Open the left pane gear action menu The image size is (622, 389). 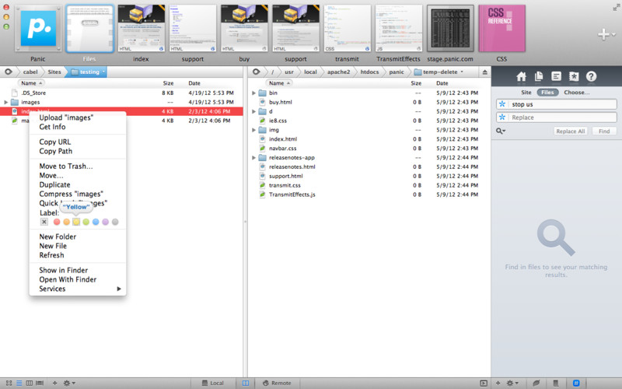[x=68, y=383]
